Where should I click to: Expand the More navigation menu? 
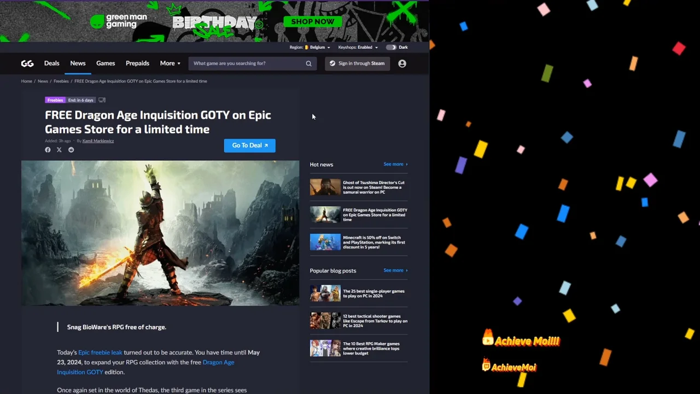coord(170,63)
